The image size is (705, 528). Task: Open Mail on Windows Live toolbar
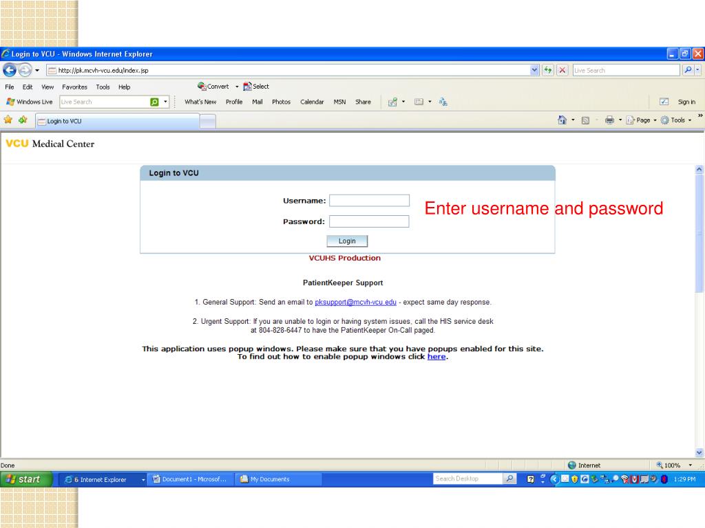257,102
